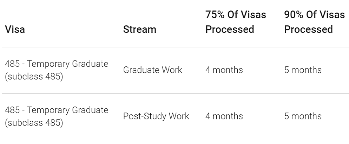Click 'Processed' under the 75% header
This screenshot has height=144, width=349.
tap(230, 29)
